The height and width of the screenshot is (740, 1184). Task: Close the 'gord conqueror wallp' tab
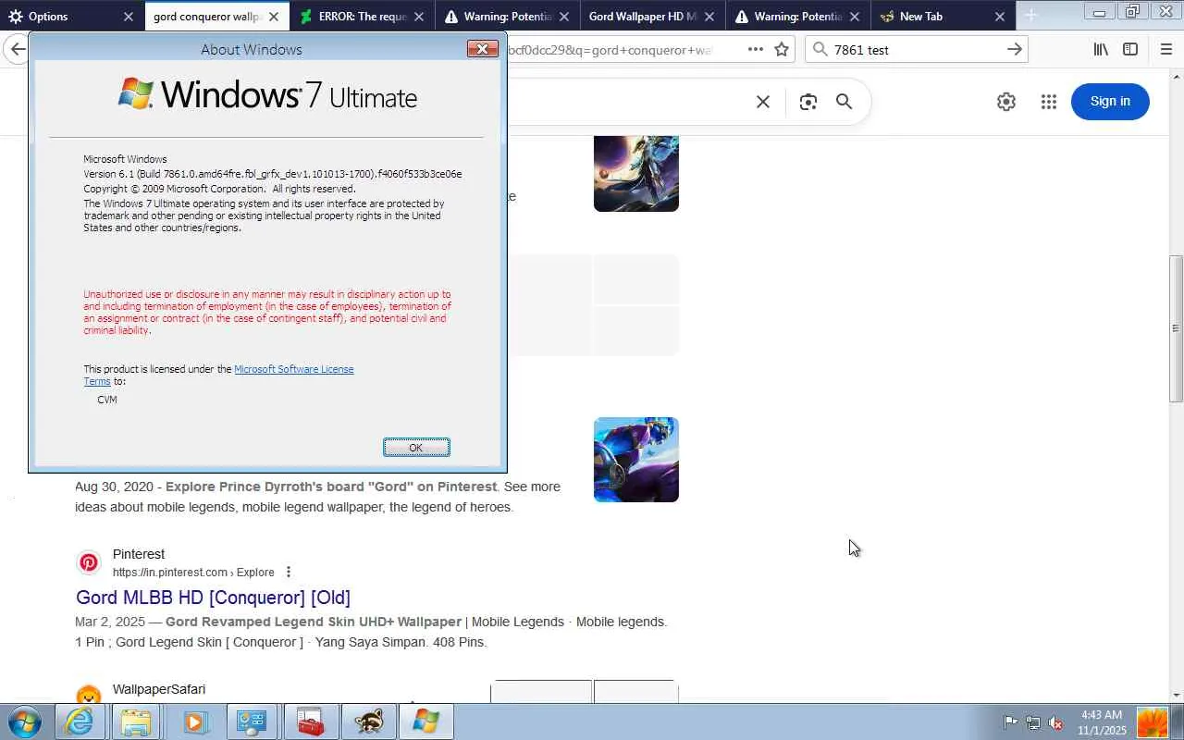[x=274, y=17]
